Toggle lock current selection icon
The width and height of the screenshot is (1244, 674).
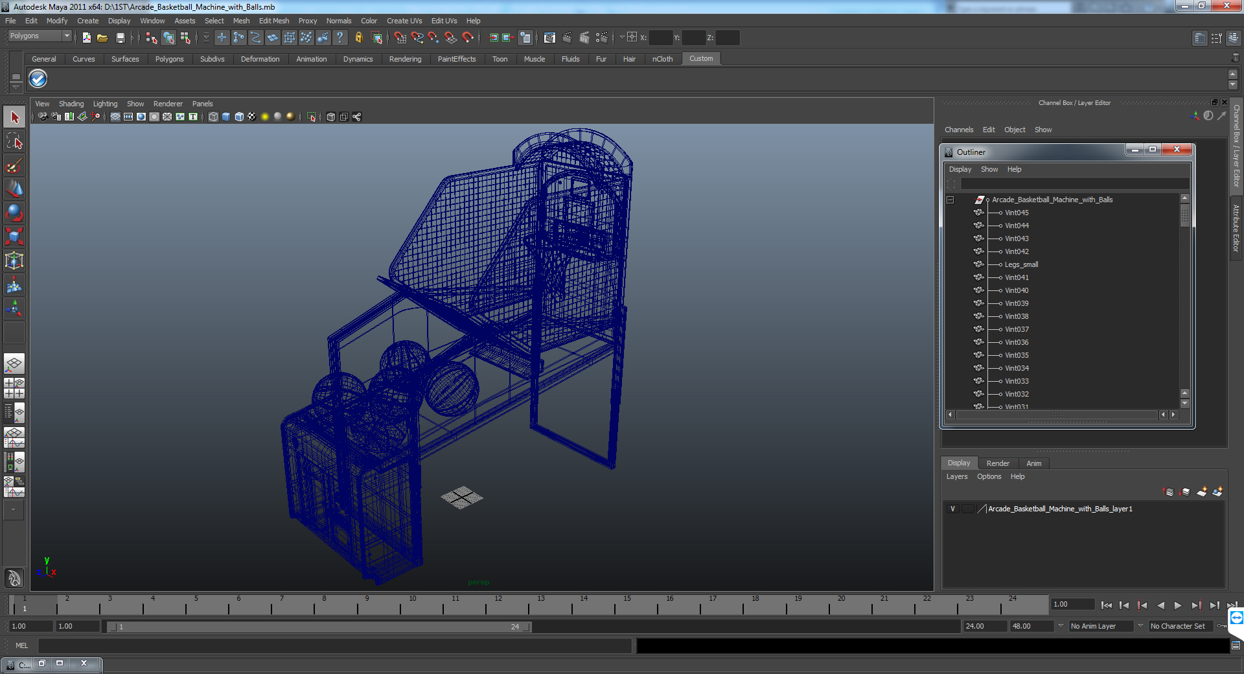coord(358,38)
